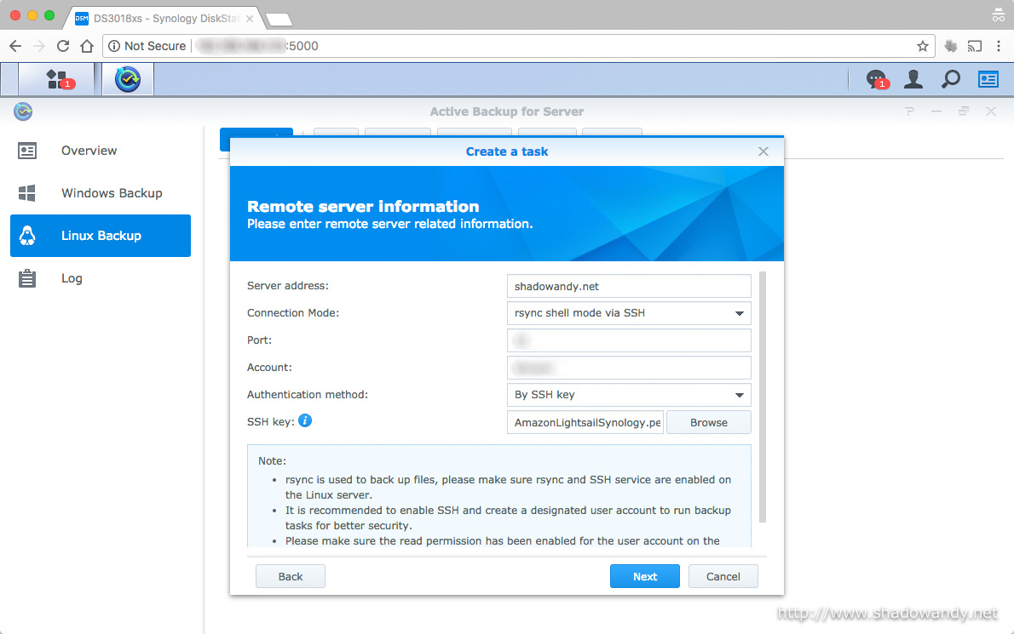Image resolution: width=1014 pixels, height=634 pixels.
Task: Click the macOS green fullscreen button
Action: [49, 14]
